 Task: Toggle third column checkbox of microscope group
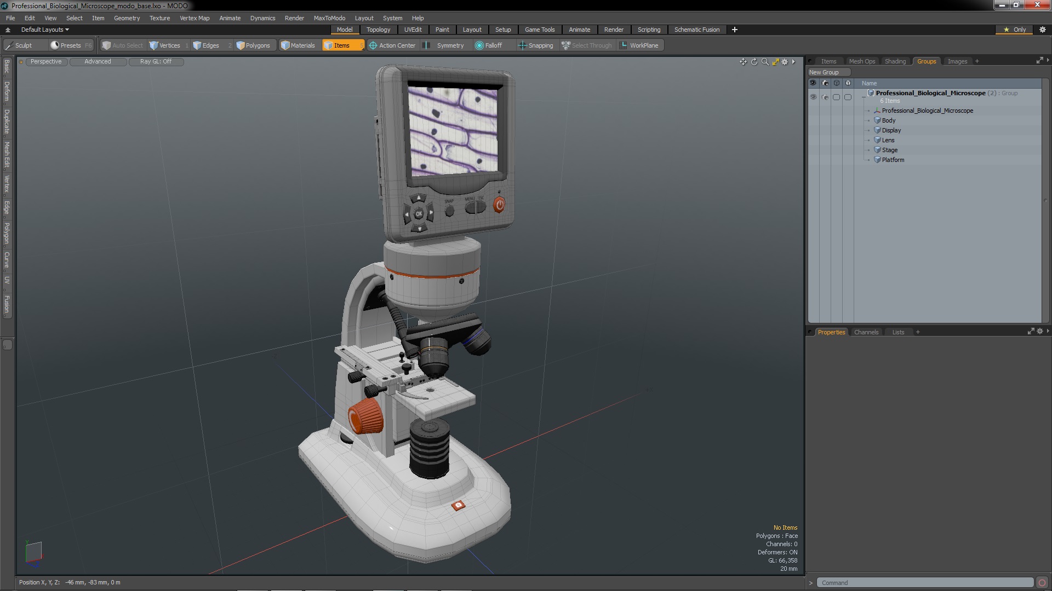[x=837, y=97]
